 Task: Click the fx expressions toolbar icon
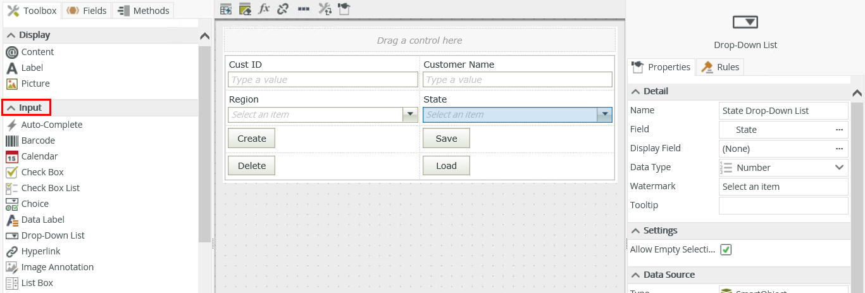click(x=264, y=9)
